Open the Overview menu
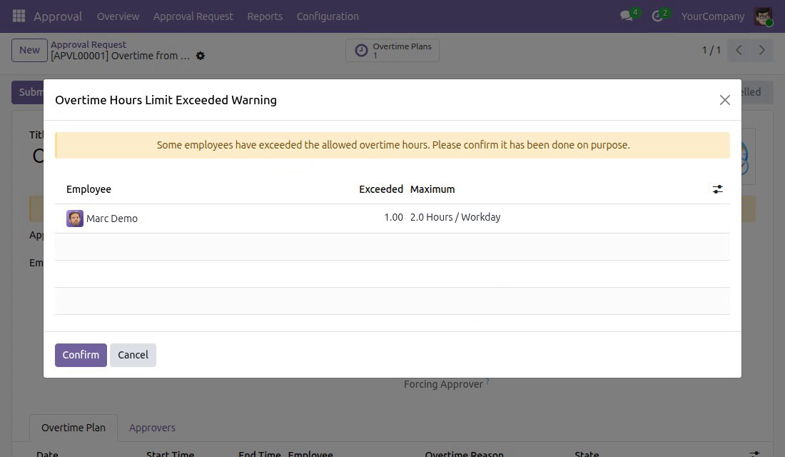The image size is (785, 457). [118, 16]
